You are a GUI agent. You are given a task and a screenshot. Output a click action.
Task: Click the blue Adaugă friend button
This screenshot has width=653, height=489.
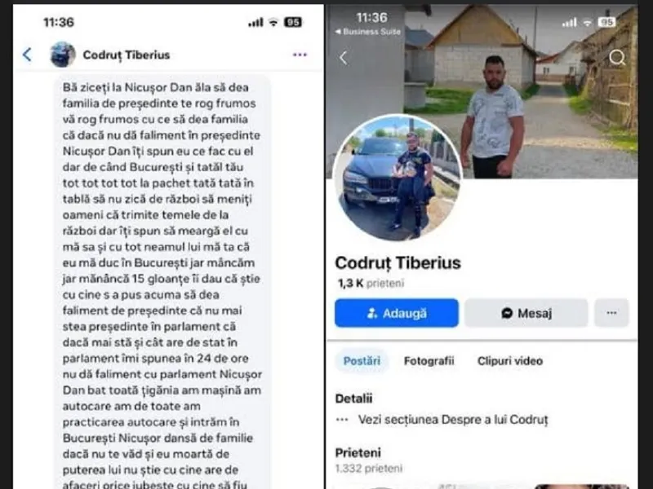397,313
